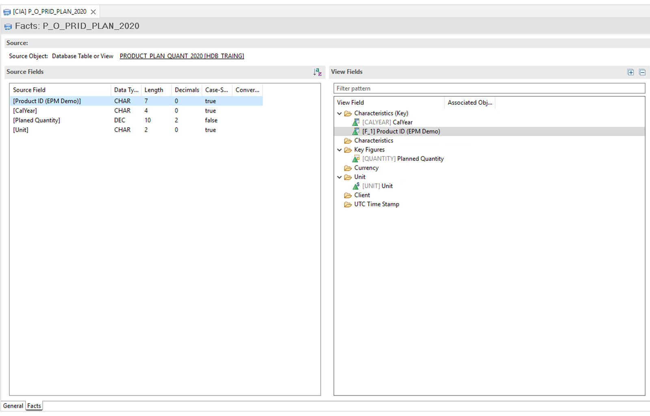Screen dimensions: 650x416
Task: Click the Client folder icon
Action: (348, 195)
